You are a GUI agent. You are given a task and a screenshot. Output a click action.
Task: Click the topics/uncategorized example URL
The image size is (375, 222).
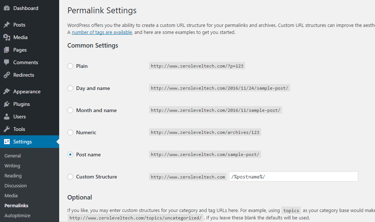tap(135, 218)
